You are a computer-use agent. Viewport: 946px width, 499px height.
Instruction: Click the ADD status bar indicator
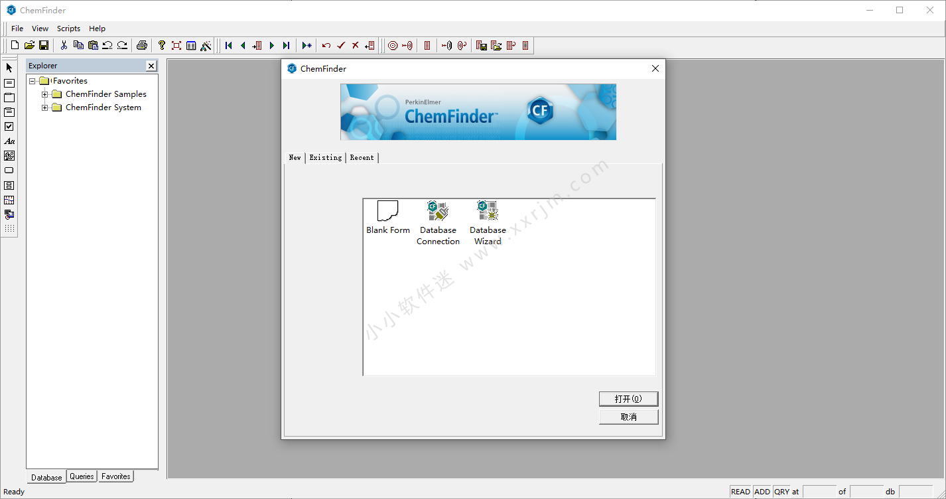pos(762,492)
